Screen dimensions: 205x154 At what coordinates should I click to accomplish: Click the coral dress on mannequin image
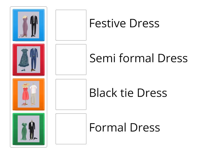[x=24, y=94]
